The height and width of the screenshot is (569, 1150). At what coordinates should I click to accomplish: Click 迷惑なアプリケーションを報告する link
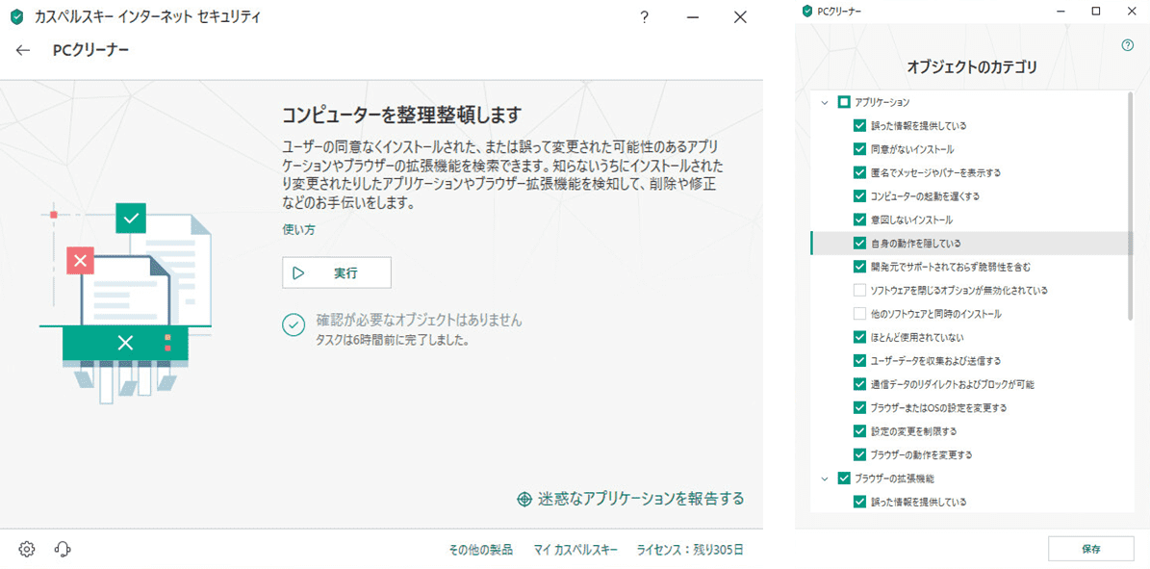pos(630,500)
